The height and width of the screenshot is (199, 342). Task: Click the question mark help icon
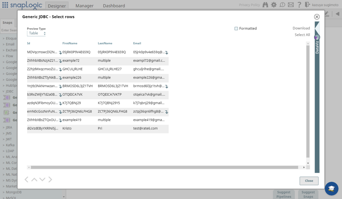point(299,5)
